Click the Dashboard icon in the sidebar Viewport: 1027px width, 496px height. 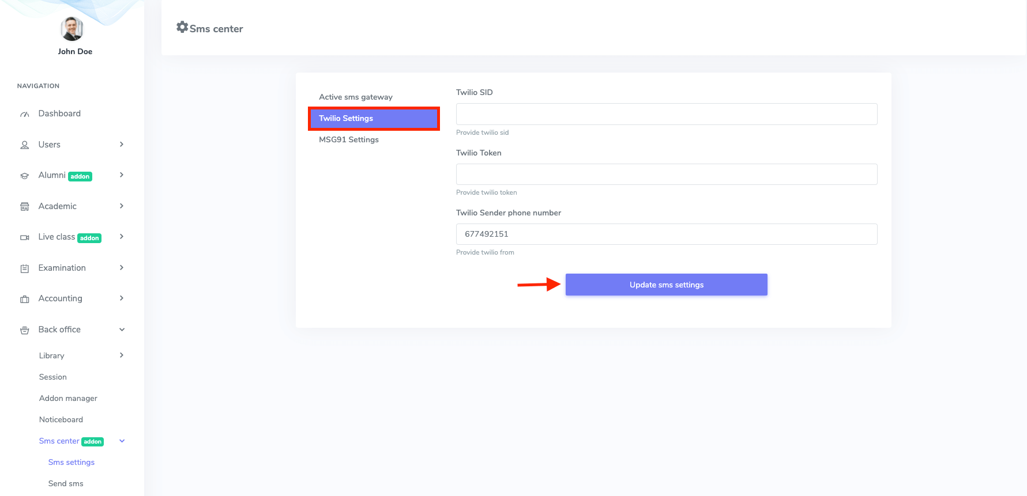pos(24,113)
